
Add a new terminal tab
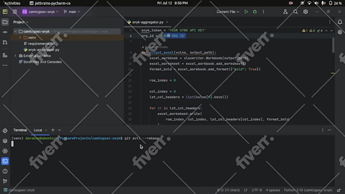[53, 130]
